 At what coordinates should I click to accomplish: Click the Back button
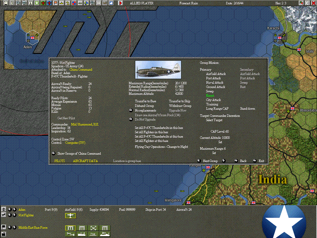[x=243, y=161]
